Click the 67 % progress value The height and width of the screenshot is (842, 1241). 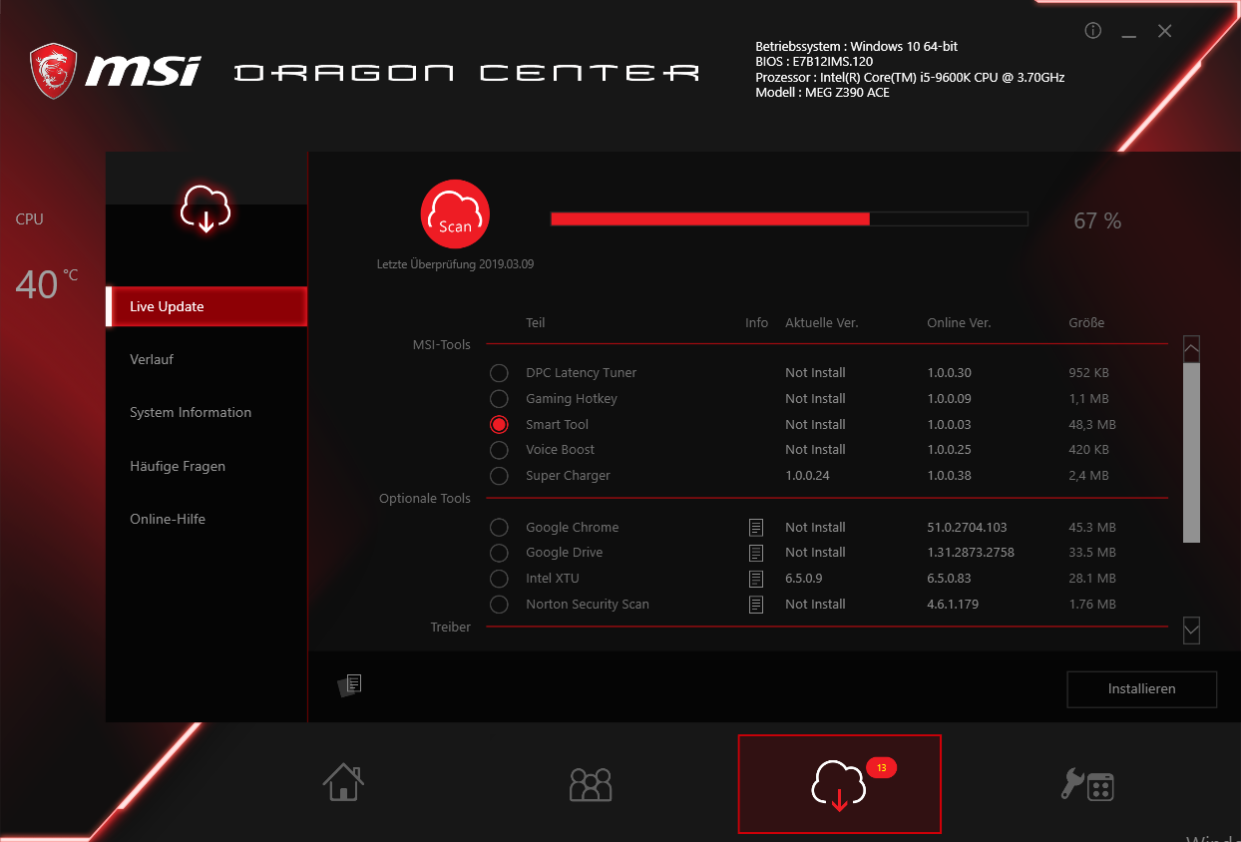[1097, 221]
